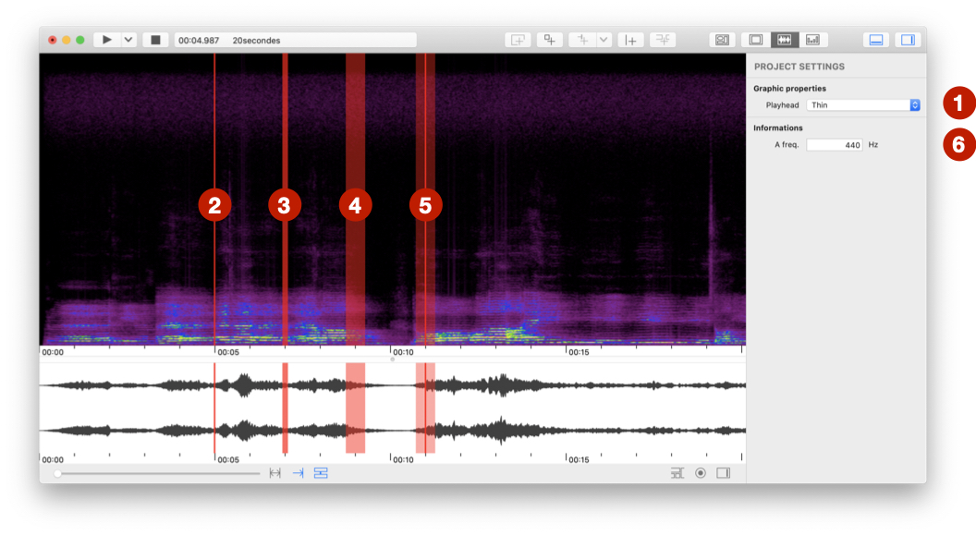This screenshot has width=976, height=535.
Task: Toggle the blue linked tracks icon
Action: (x=321, y=473)
